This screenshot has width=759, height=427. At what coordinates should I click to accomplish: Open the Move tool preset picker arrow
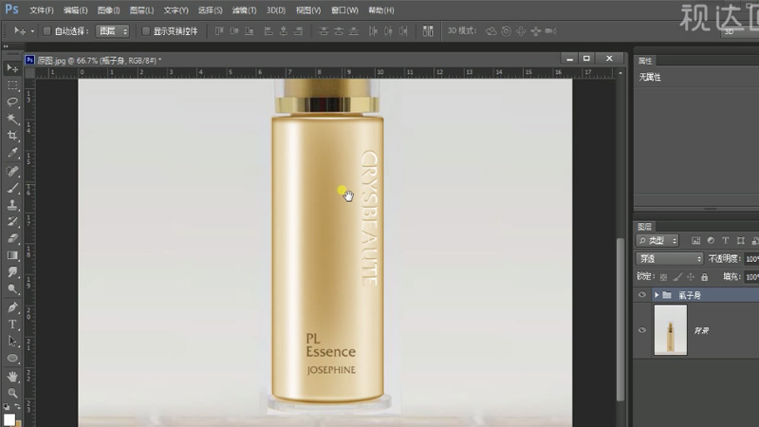point(32,31)
